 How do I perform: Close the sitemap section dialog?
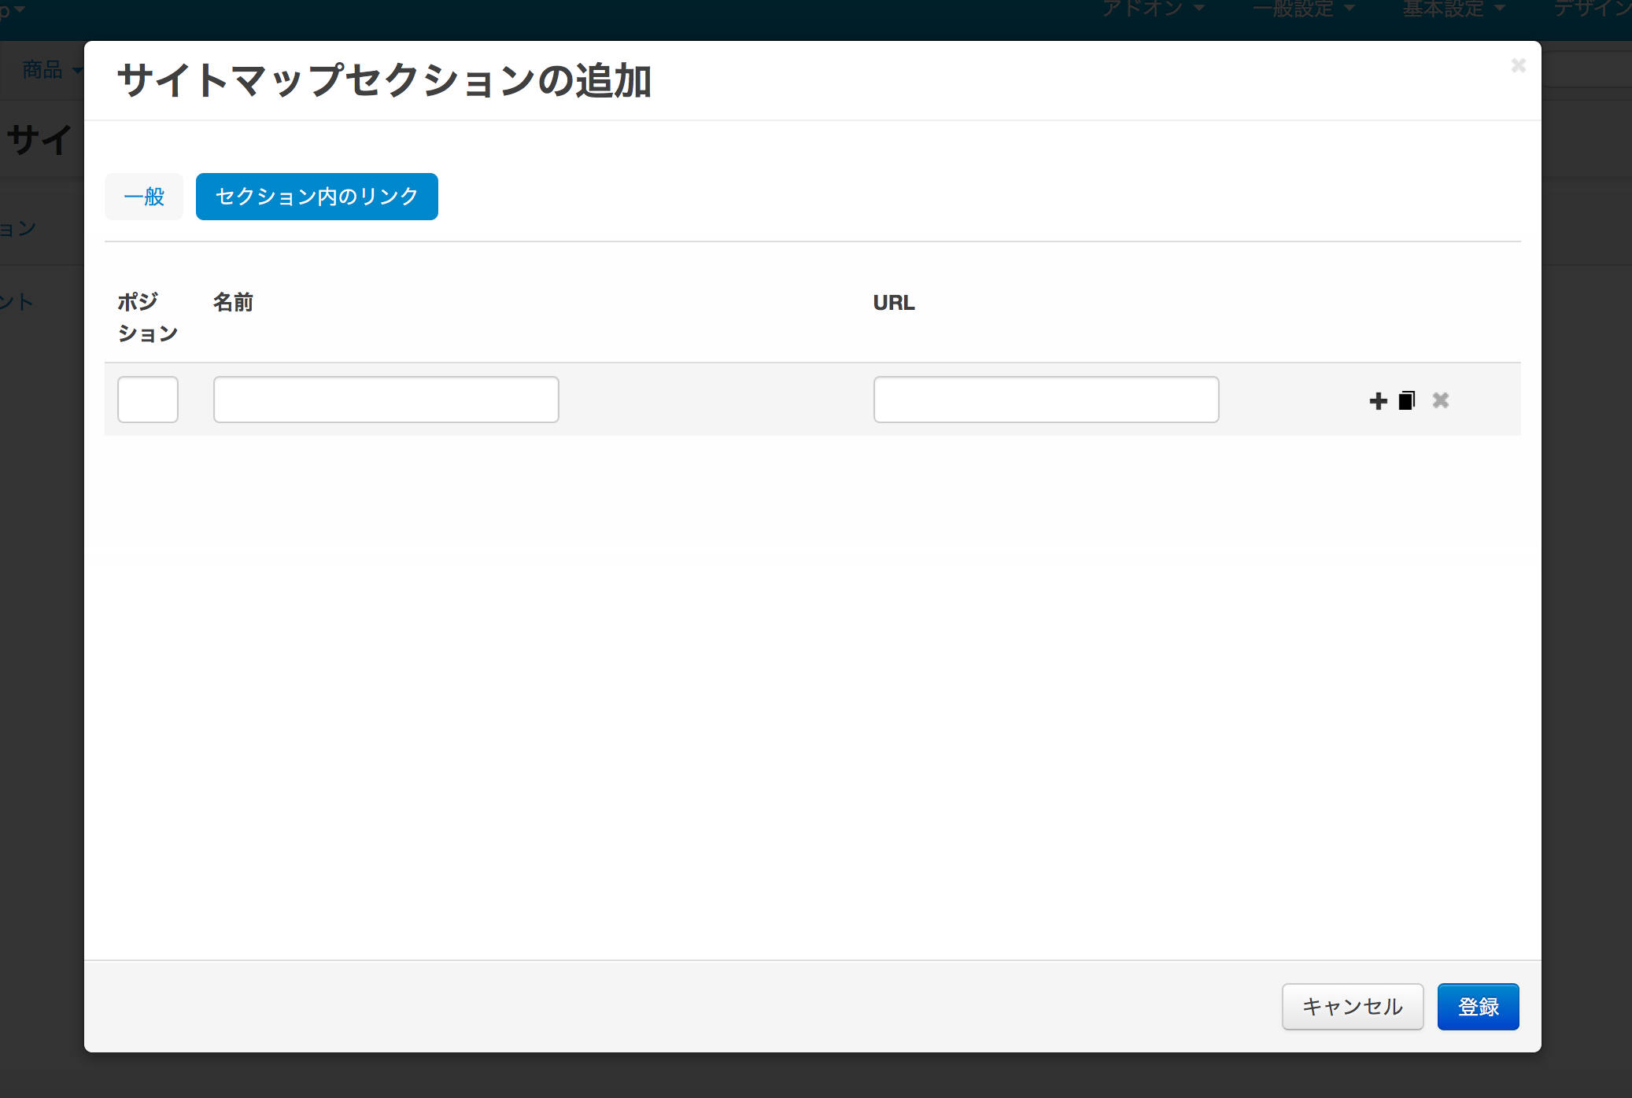1519,65
